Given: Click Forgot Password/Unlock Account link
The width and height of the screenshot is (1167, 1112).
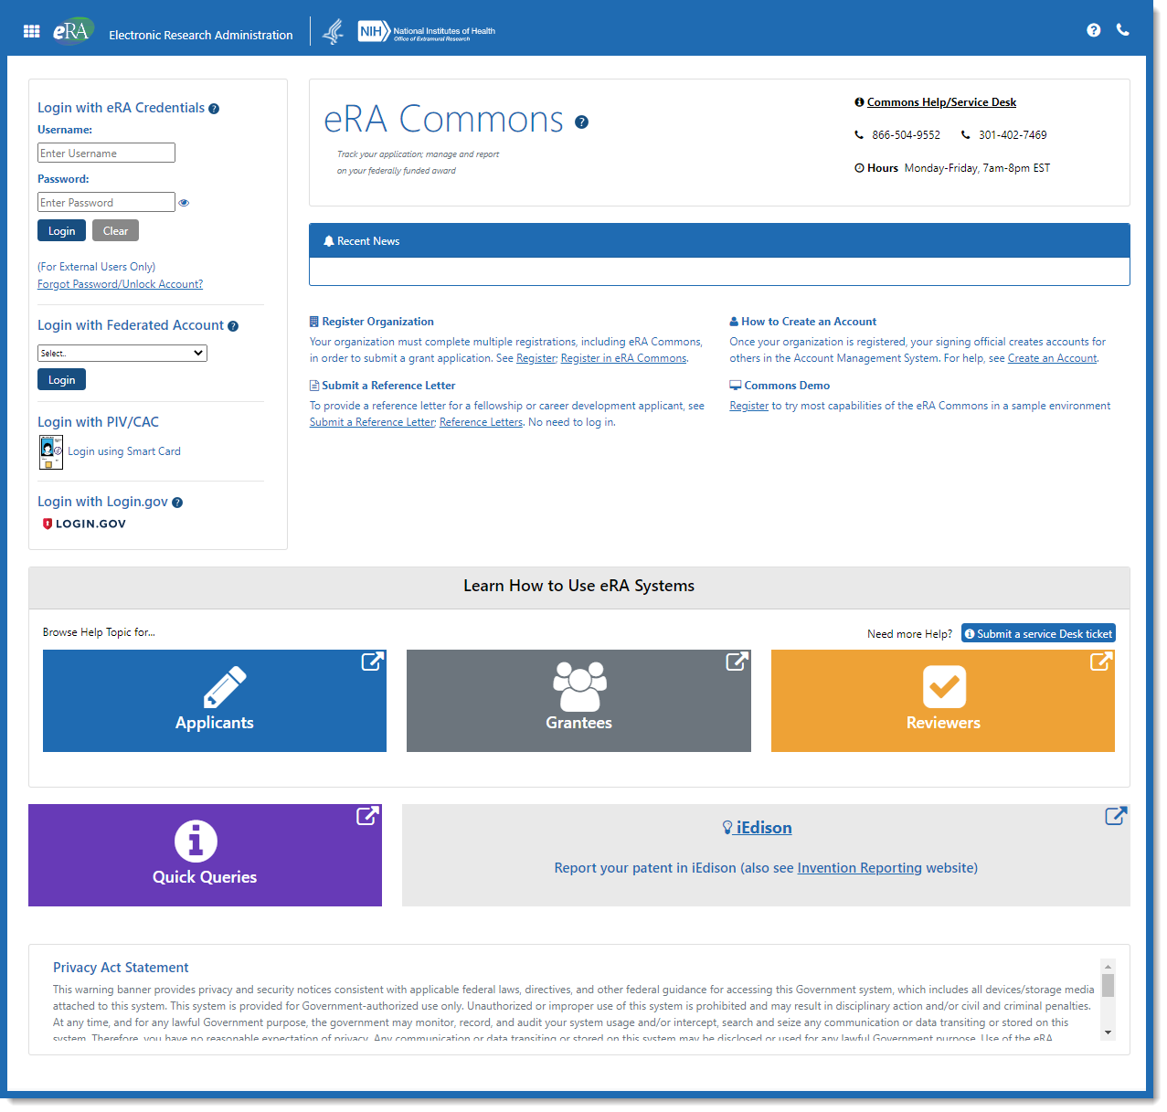Looking at the screenshot, I should [120, 284].
